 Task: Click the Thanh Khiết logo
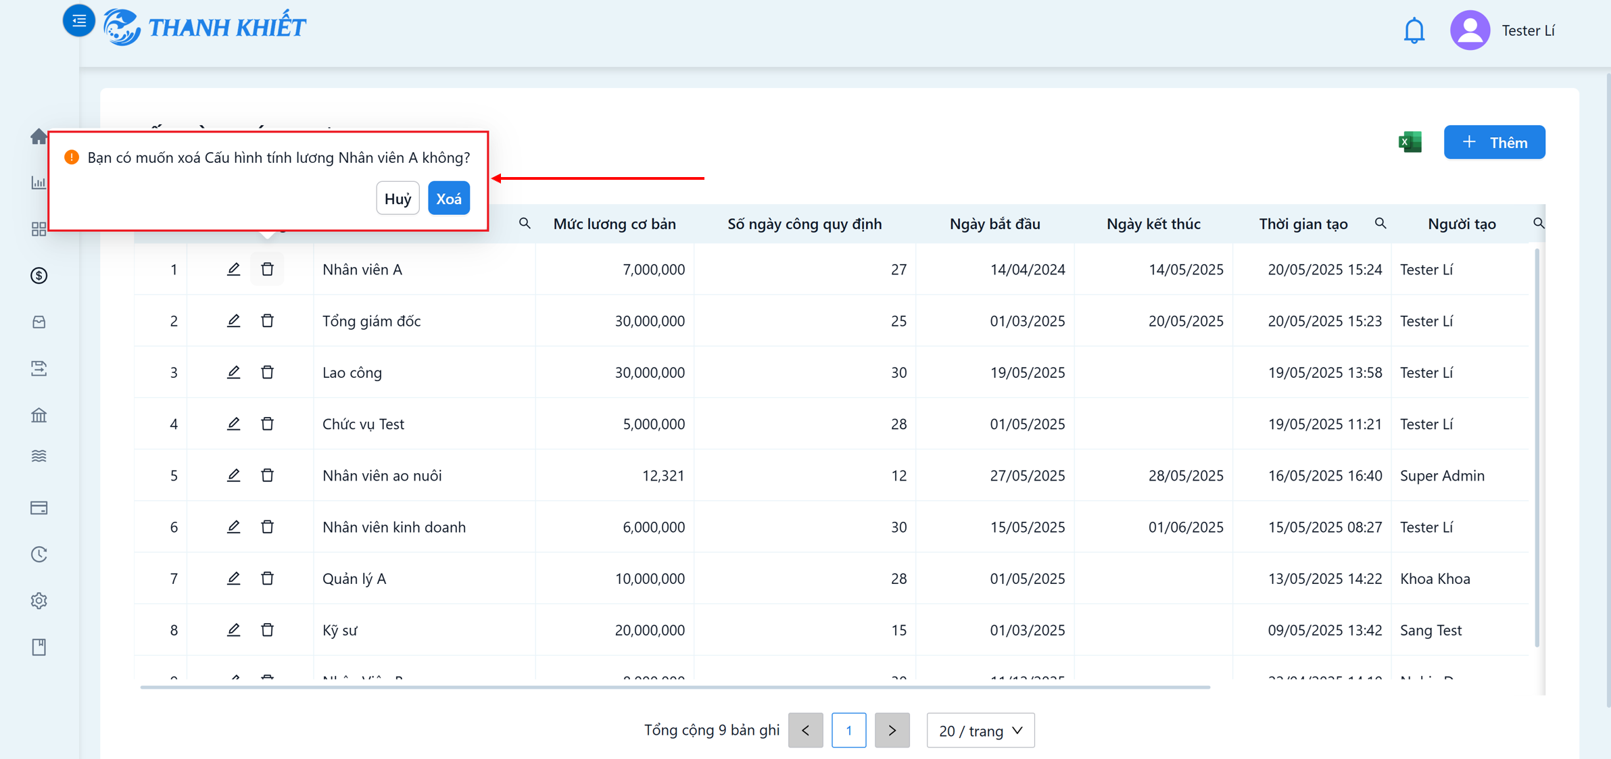click(x=205, y=27)
